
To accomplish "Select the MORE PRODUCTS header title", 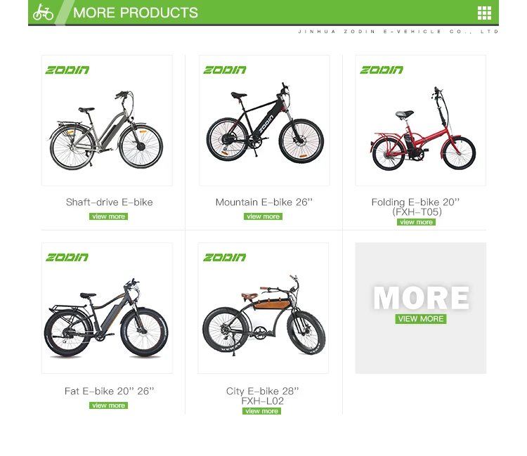I will pos(136,13).
